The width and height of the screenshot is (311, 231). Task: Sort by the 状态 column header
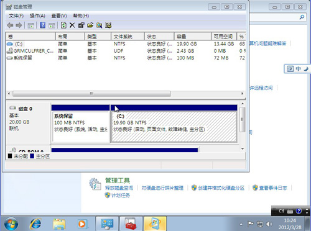[159, 37]
